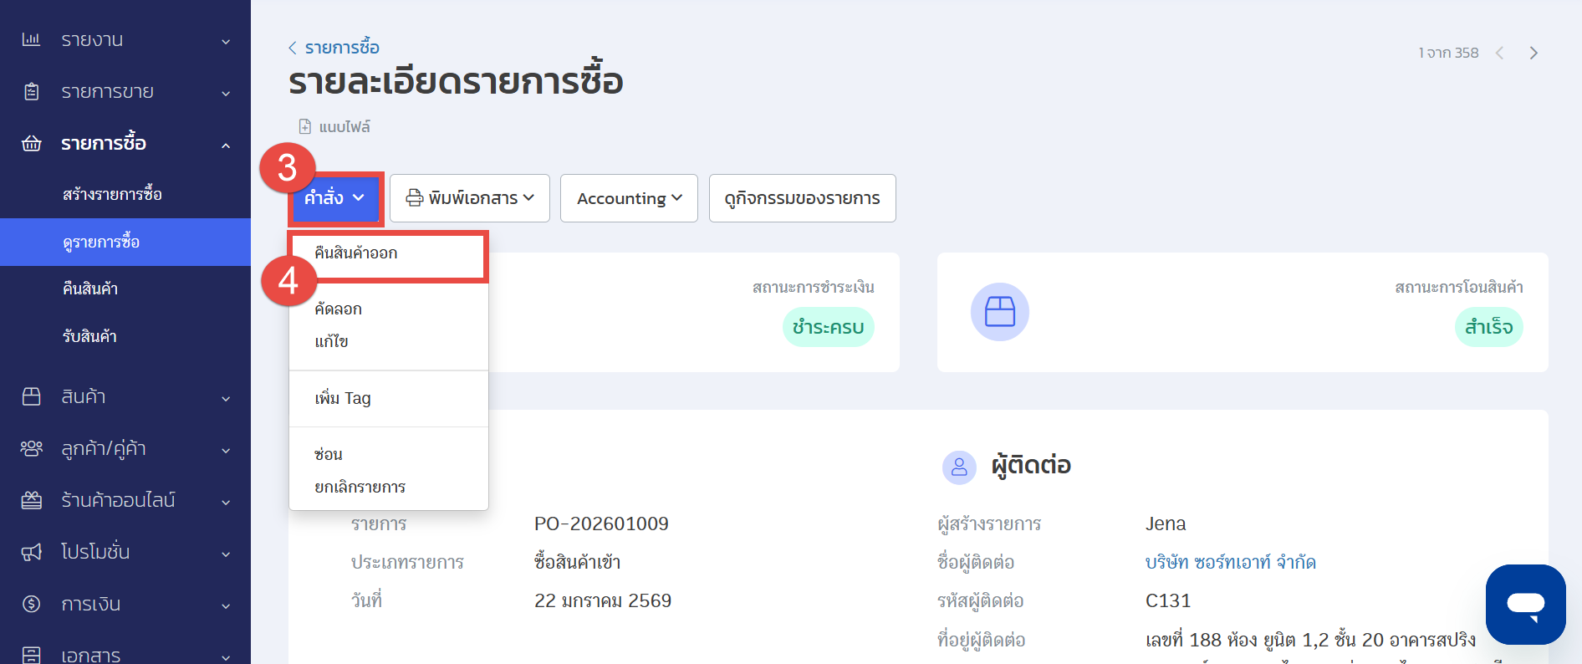The image size is (1582, 664).
Task: Click the chat support bubble icon
Action: pos(1525,604)
